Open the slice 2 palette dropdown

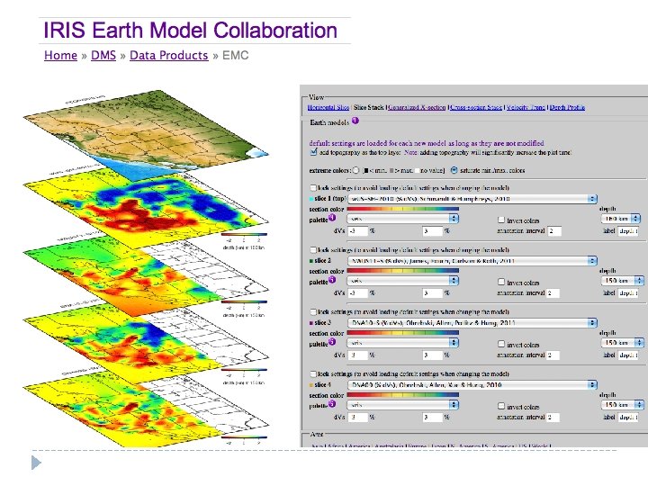coord(403,281)
